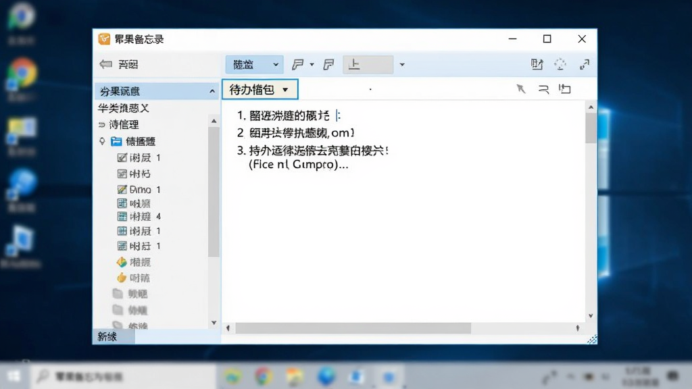This screenshot has width=692, height=389.
Task: Open the Windows Start menu
Action: coord(14,376)
